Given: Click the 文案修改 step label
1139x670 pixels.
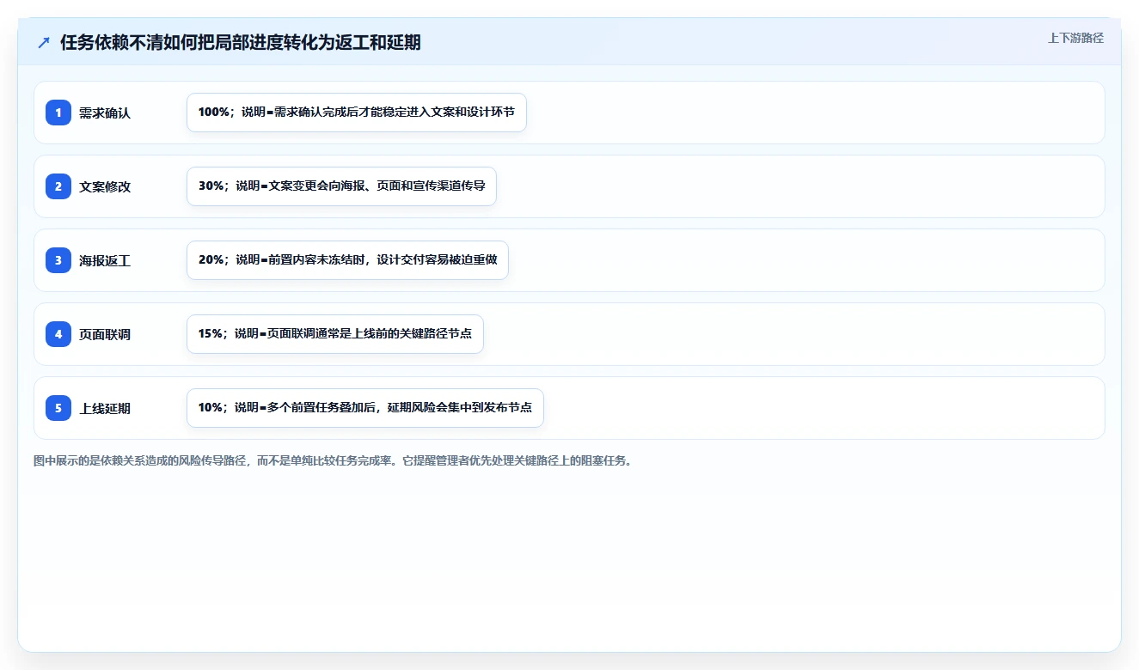Looking at the screenshot, I should pyautogui.click(x=105, y=186).
